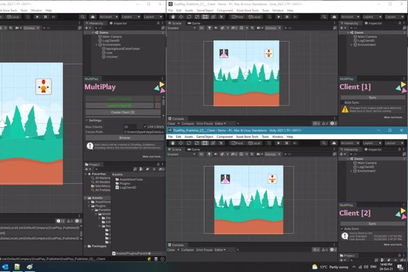Open the GameObject menu in Client 1 window
Viewport: 408px width, 272px height.
tap(205, 10)
